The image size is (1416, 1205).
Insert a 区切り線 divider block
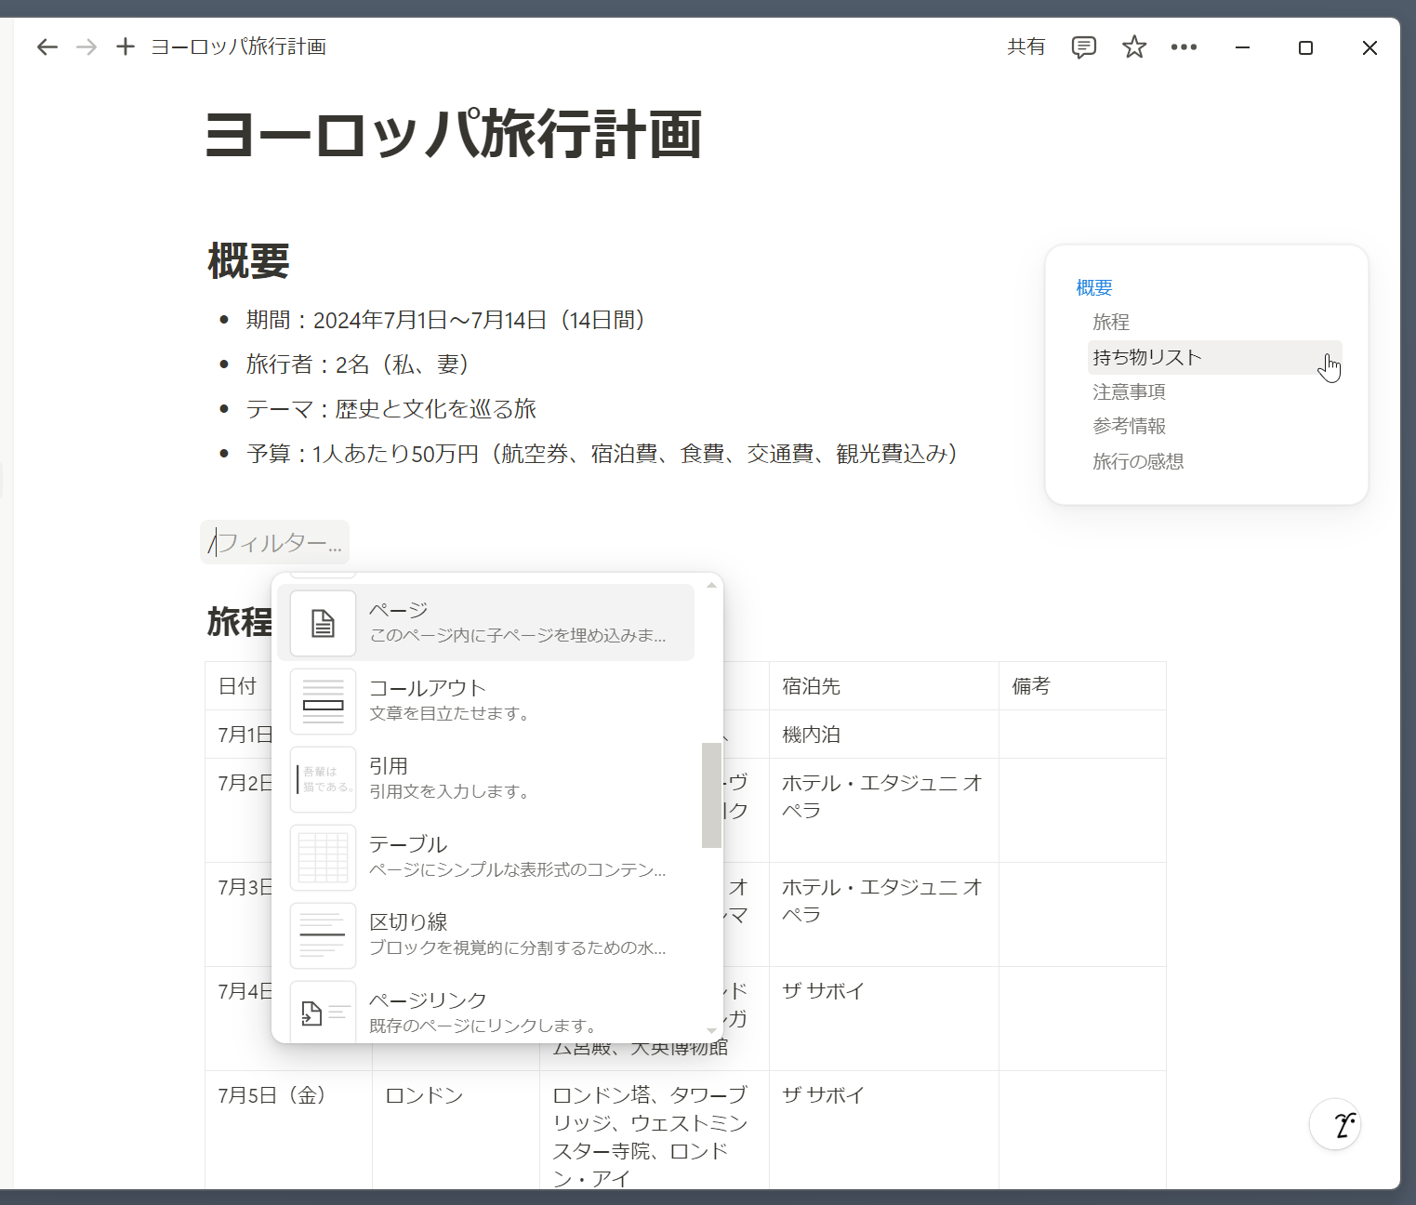click(x=485, y=934)
